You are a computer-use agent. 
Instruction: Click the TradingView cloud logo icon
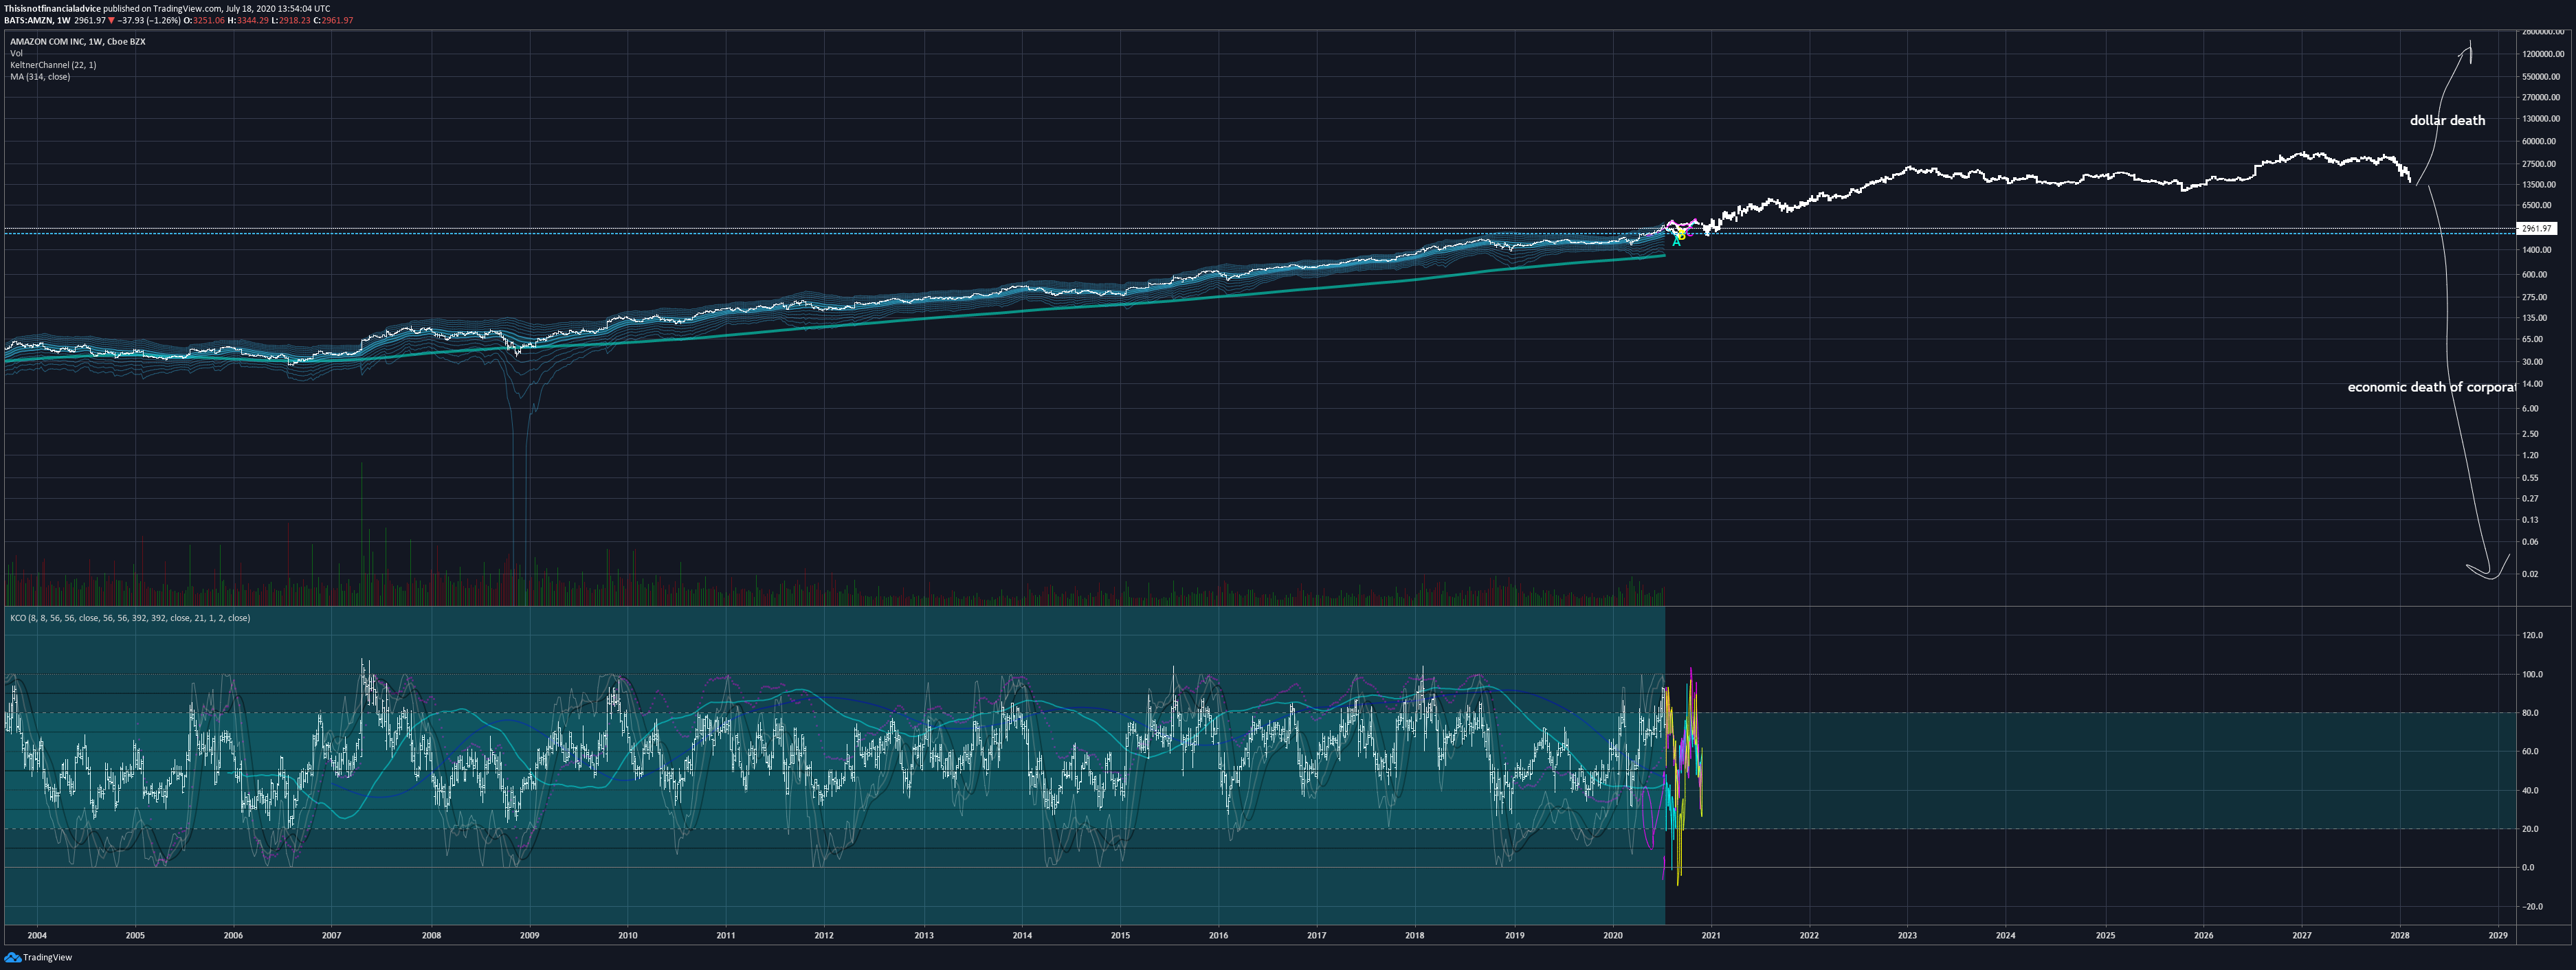(x=12, y=957)
